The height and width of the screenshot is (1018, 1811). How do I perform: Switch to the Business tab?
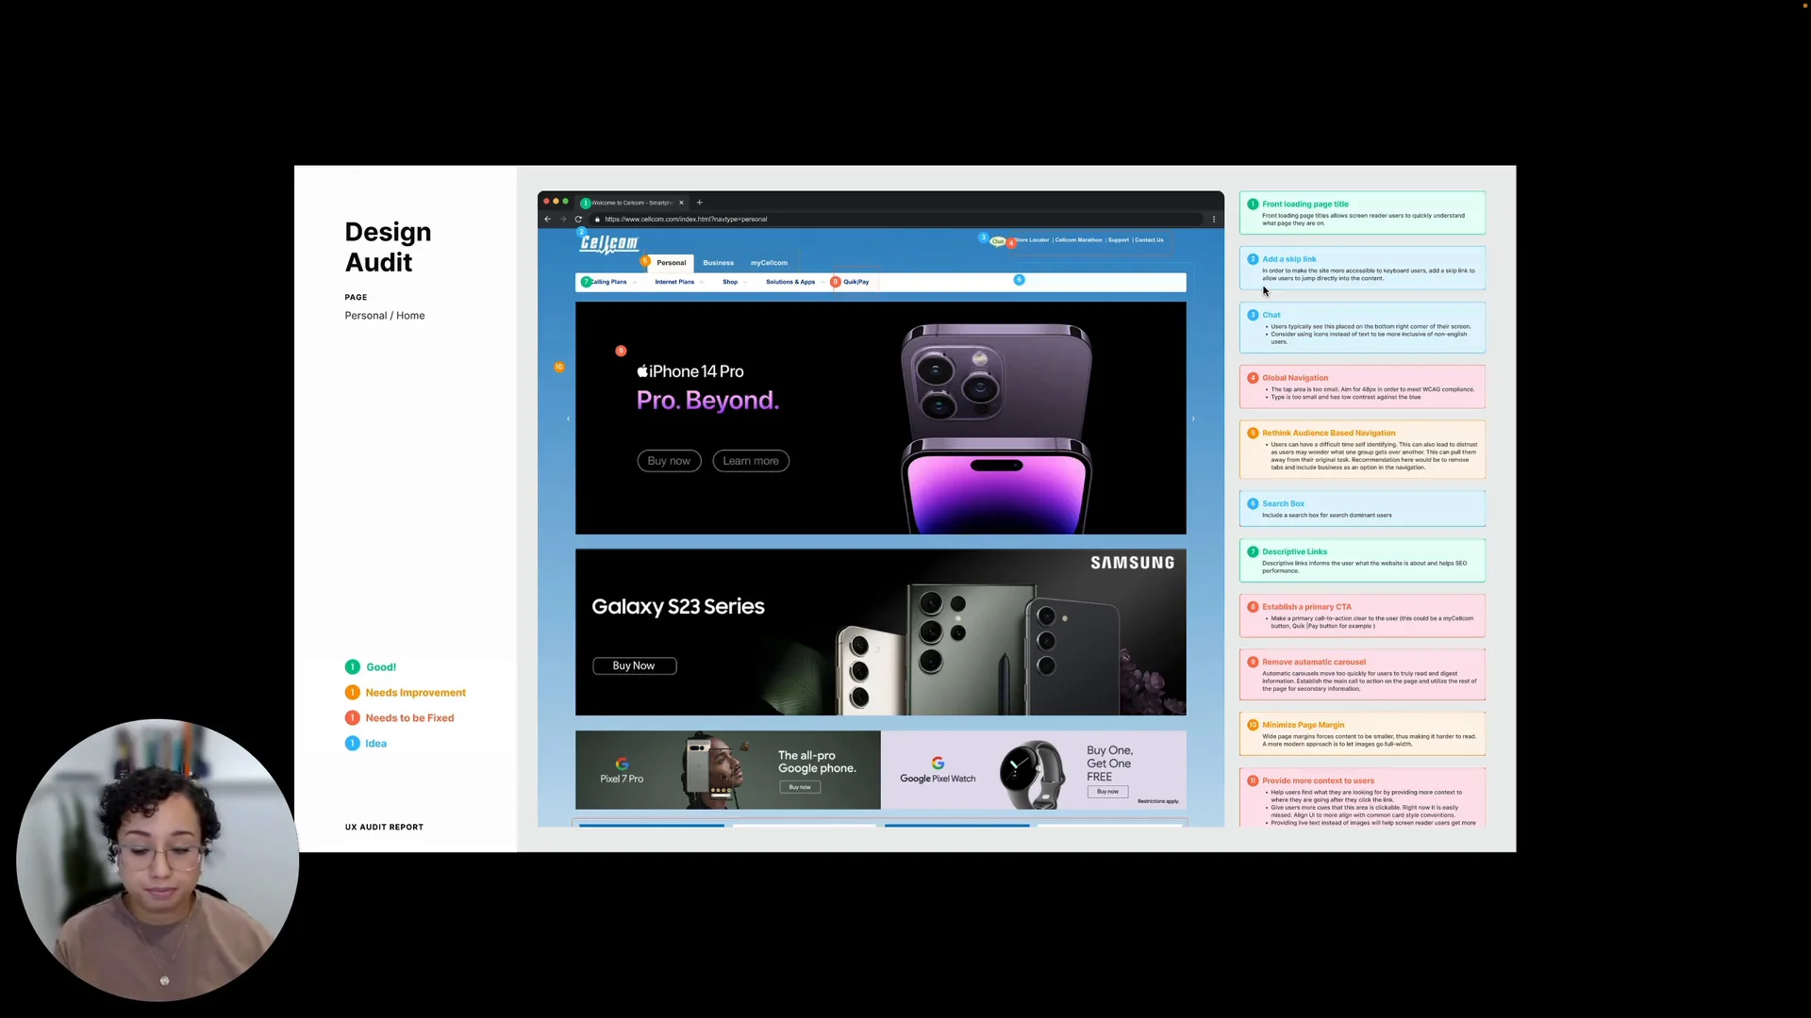[x=718, y=263]
